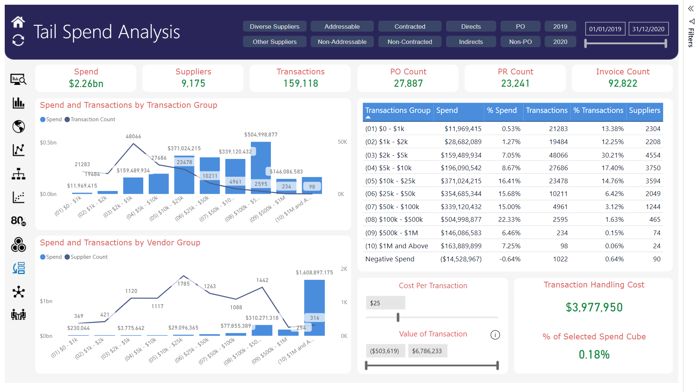Image resolution: width=698 pixels, height=392 pixels.
Task: Expand the Filters pane with the chevron
Action: pyautogui.click(x=691, y=9)
